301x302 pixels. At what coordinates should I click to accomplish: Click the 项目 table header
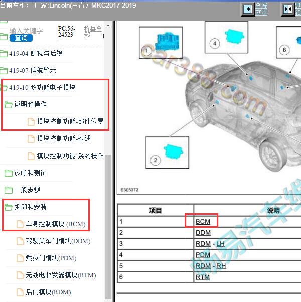click(x=156, y=211)
